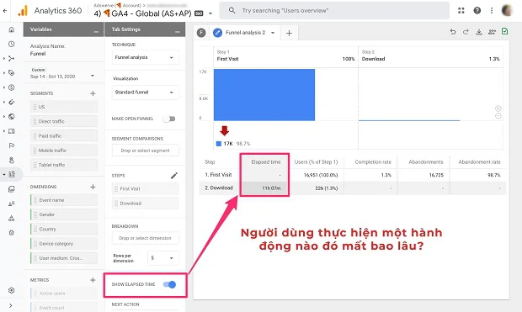Select the Tablet traffic segment

(64, 165)
